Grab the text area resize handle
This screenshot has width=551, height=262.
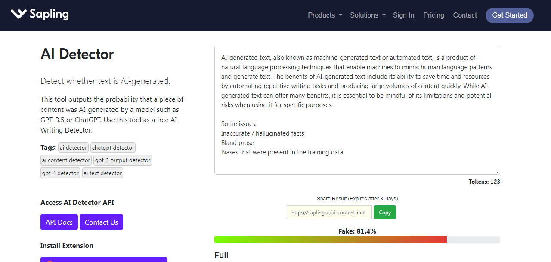(x=498, y=172)
